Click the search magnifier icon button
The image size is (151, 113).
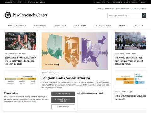144,15
